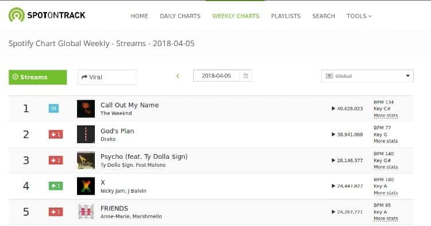Click the 2018-04-05 date field
The width and height of the screenshot is (431, 226).
[216, 76]
